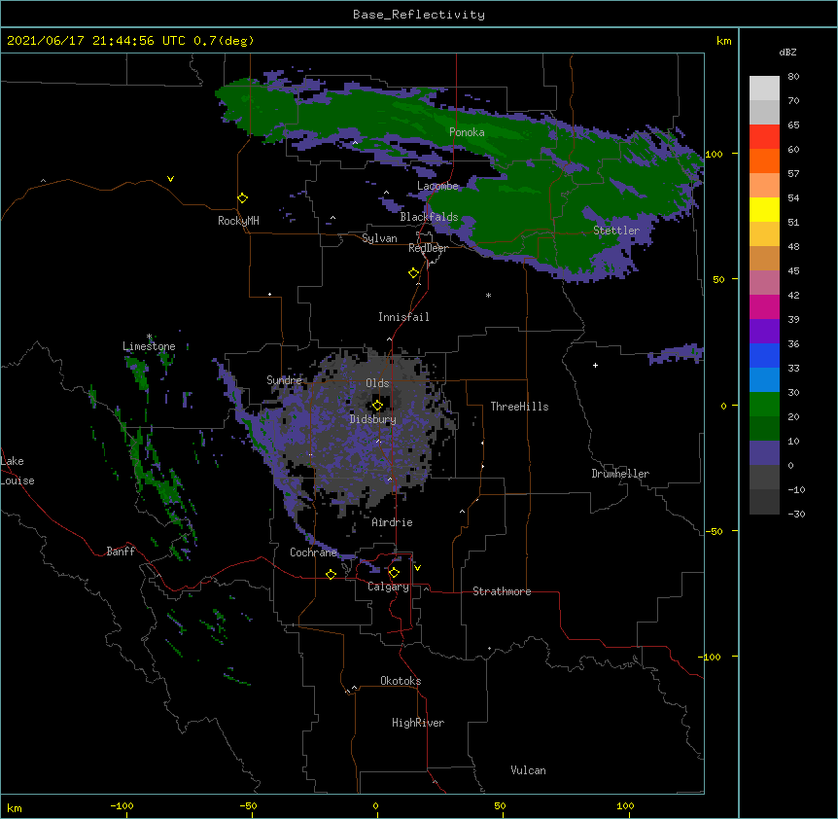Pick the orange 57-60 dBZ legend swatch
Viewport: 838px width, 819px height.
(x=764, y=160)
